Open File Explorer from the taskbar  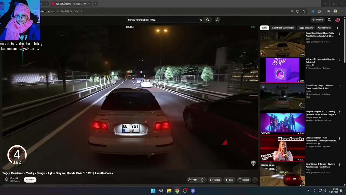pyautogui.click(x=169, y=191)
